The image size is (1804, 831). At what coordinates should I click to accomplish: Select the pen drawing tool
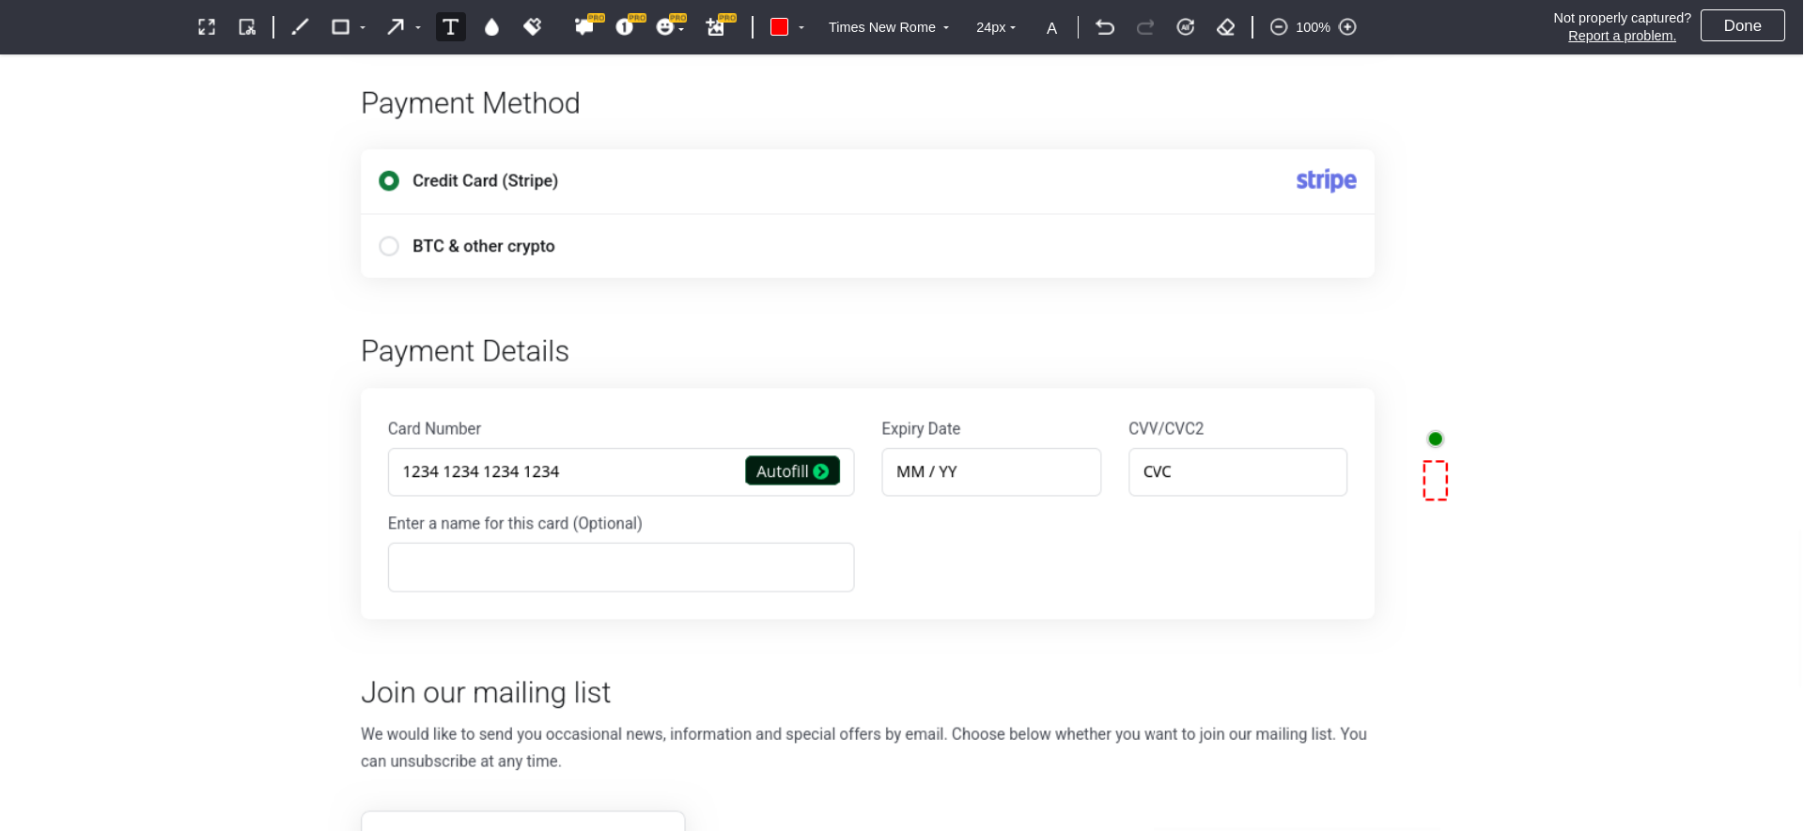click(x=300, y=27)
